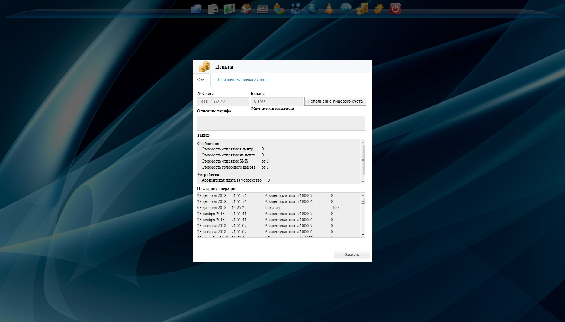Open the chat speech bubble icon

point(345,8)
